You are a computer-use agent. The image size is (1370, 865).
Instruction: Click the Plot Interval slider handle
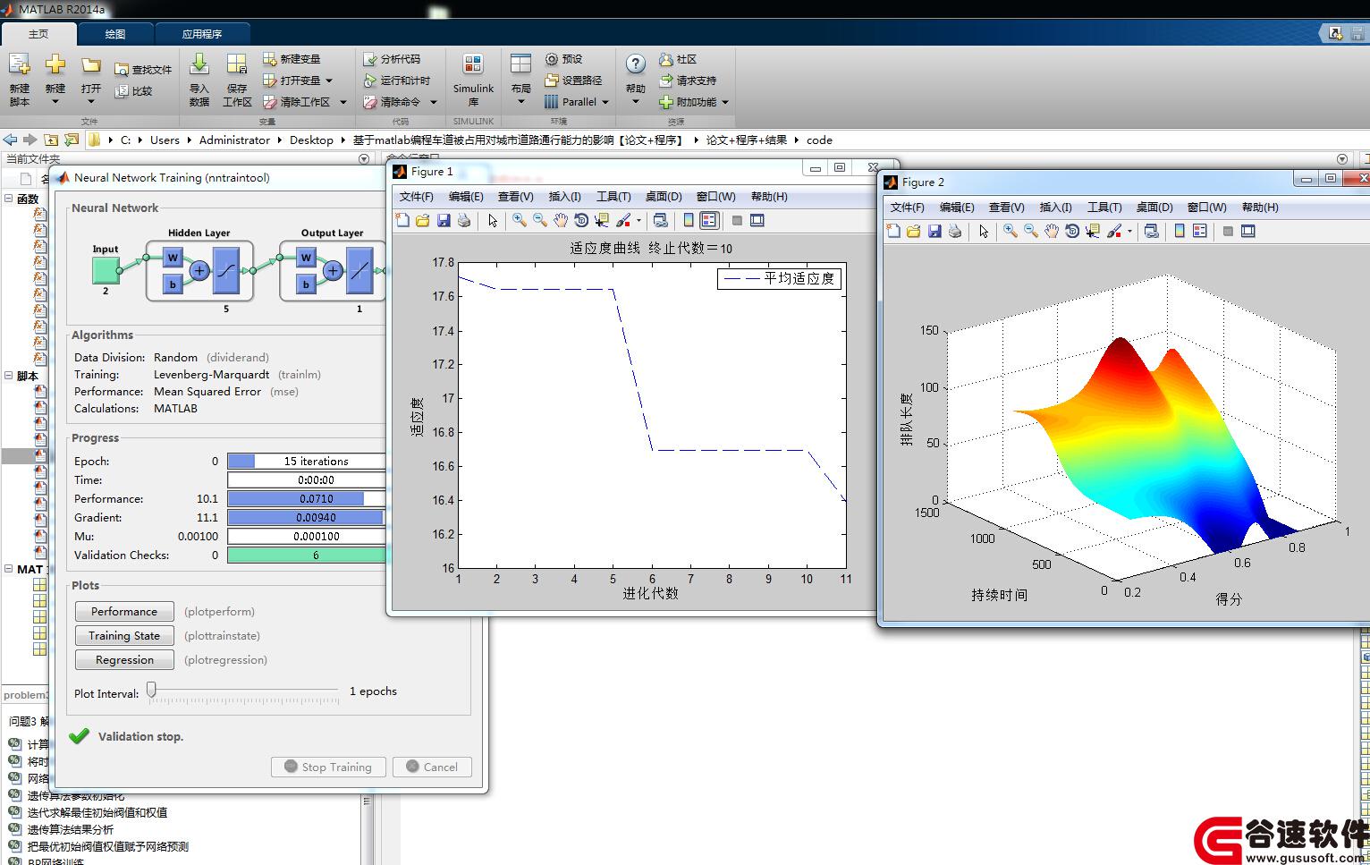(x=152, y=690)
